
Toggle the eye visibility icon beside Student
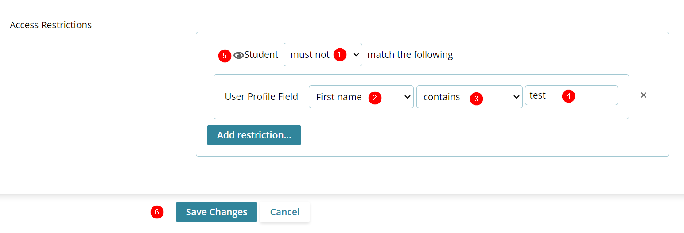tap(239, 55)
